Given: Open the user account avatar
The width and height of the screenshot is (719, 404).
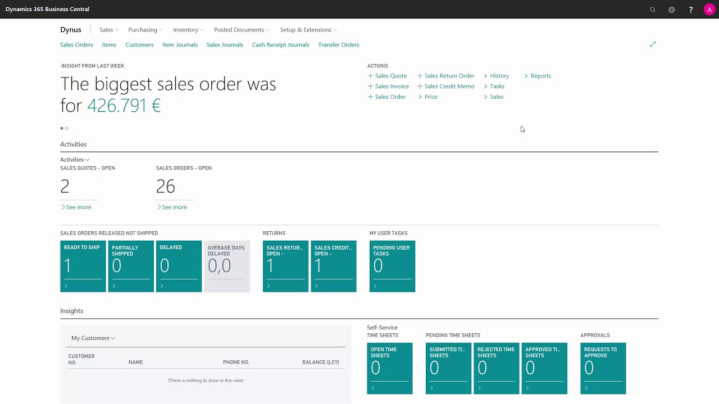Looking at the screenshot, I should tap(709, 10).
